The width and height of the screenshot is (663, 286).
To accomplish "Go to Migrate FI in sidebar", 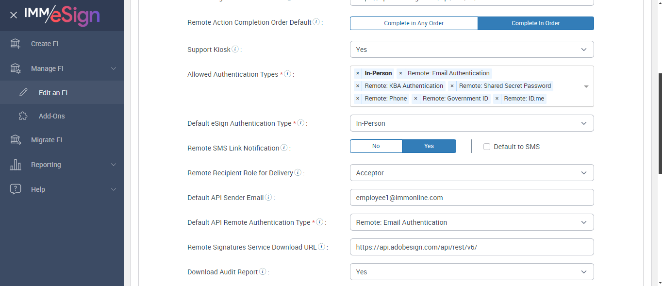I will (x=47, y=140).
